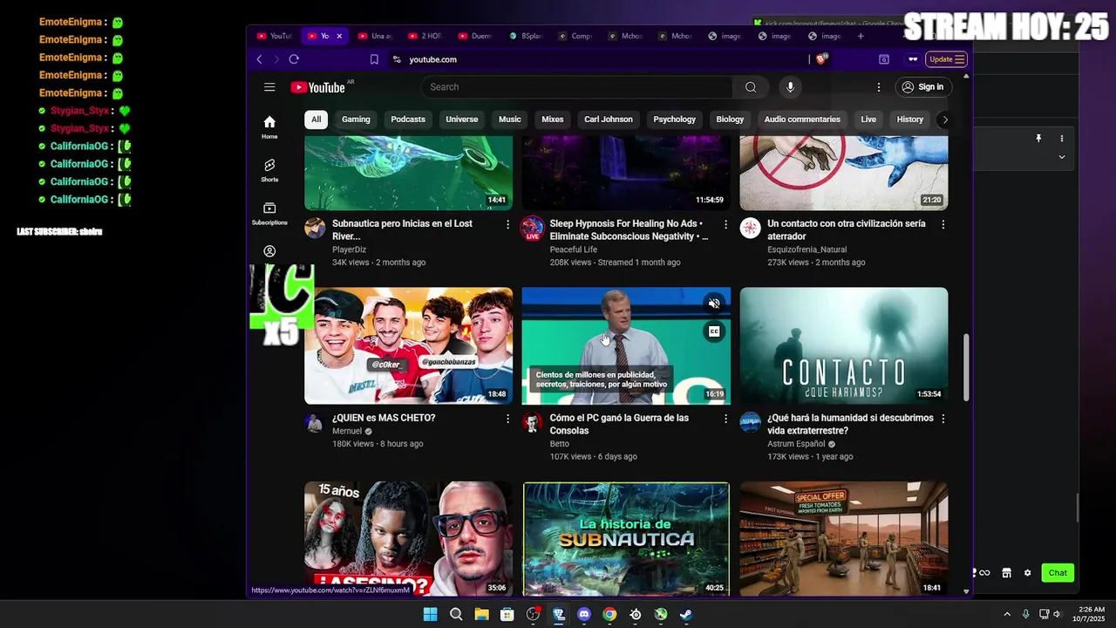Open the PlayerDiz channel avatar
The width and height of the screenshot is (1116, 628).
pyautogui.click(x=315, y=229)
